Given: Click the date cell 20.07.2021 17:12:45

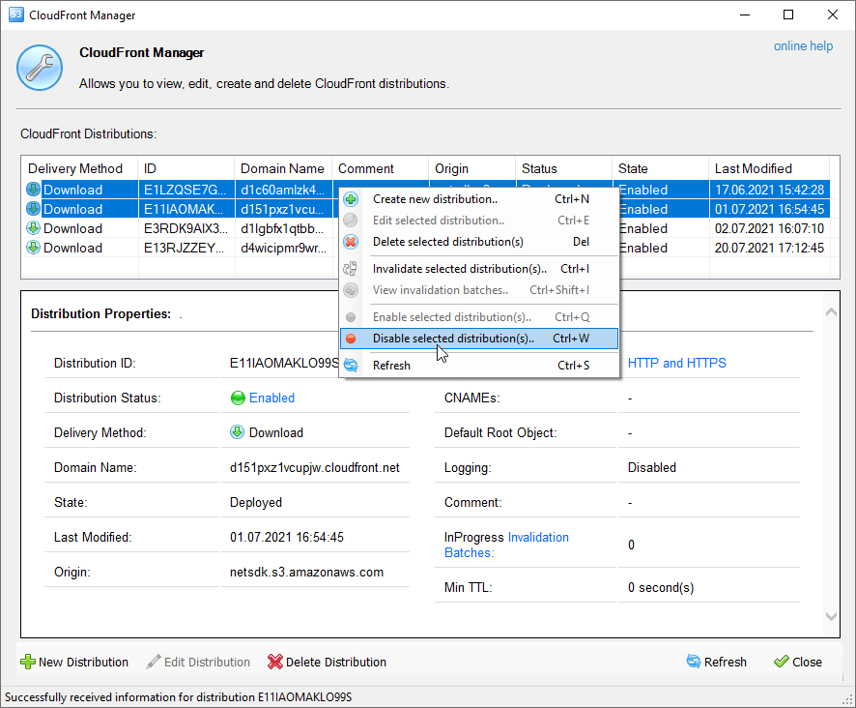Looking at the screenshot, I should pyautogui.click(x=769, y=248).
